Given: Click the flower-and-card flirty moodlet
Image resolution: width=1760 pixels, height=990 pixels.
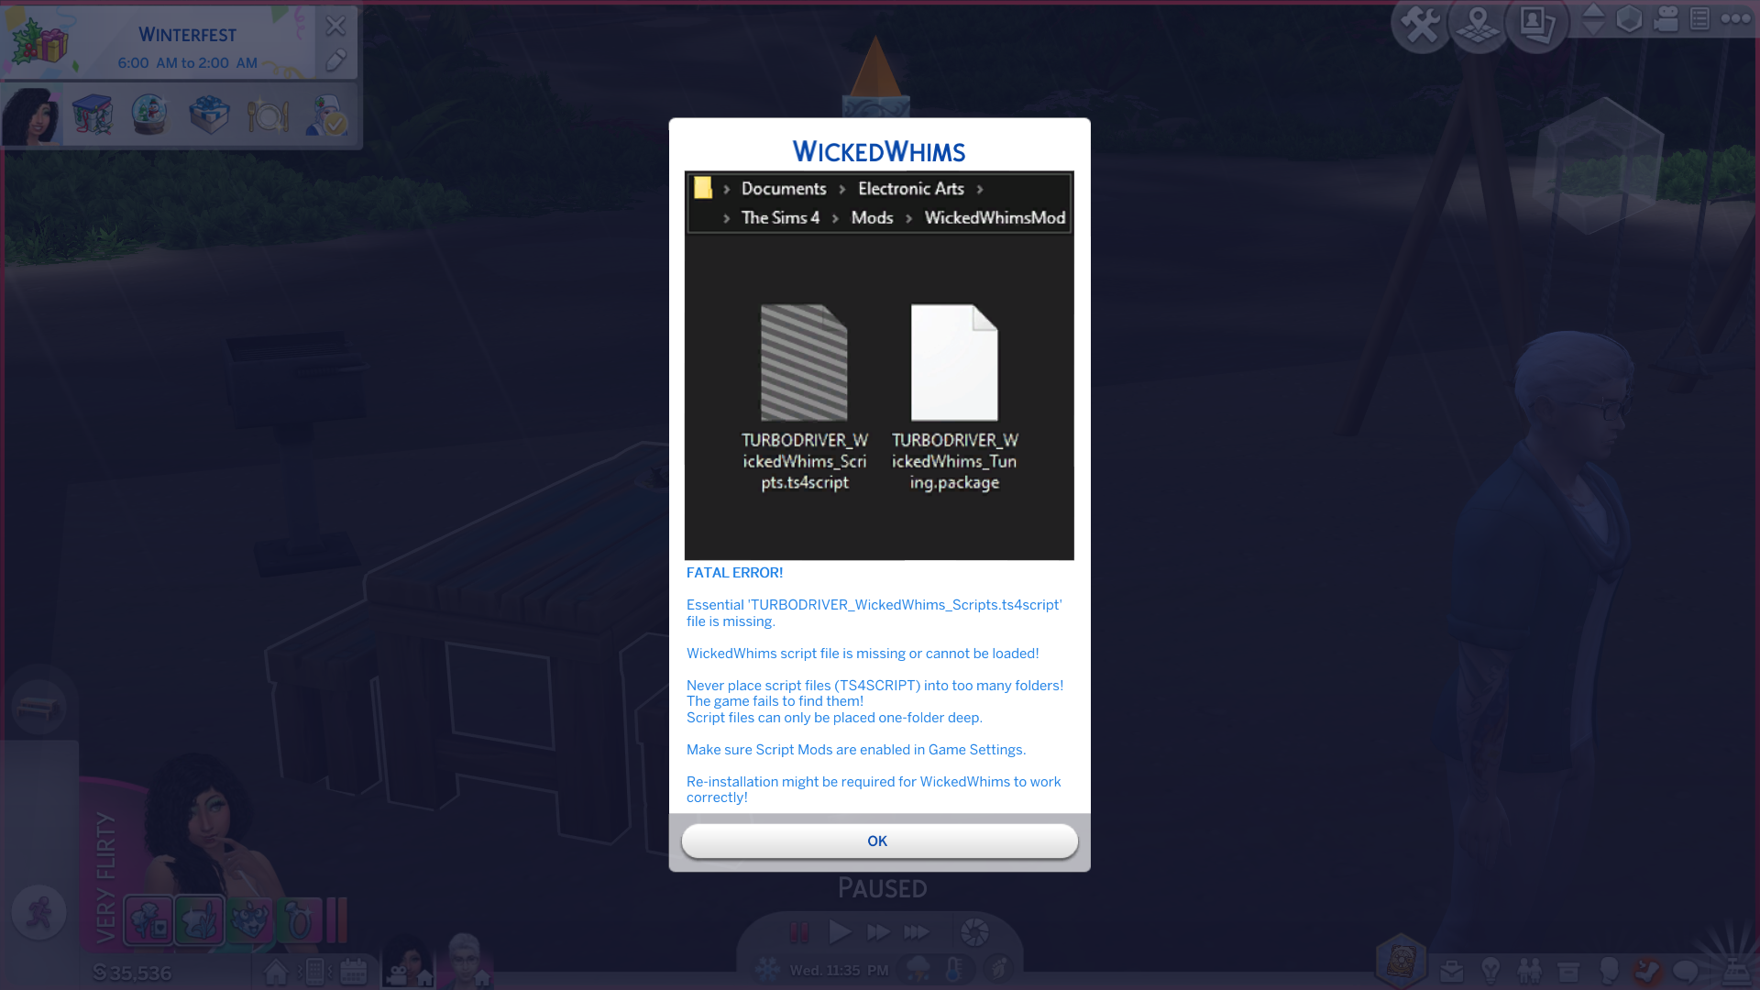Looking at the screenshot, I should coord(148,919).
